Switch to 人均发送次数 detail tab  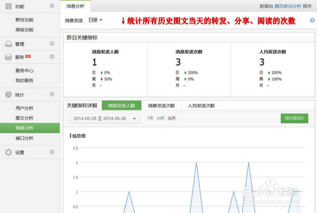[202, 105]
